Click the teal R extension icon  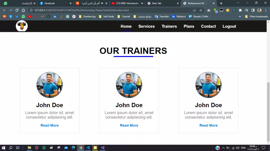[x=234, y=10]
